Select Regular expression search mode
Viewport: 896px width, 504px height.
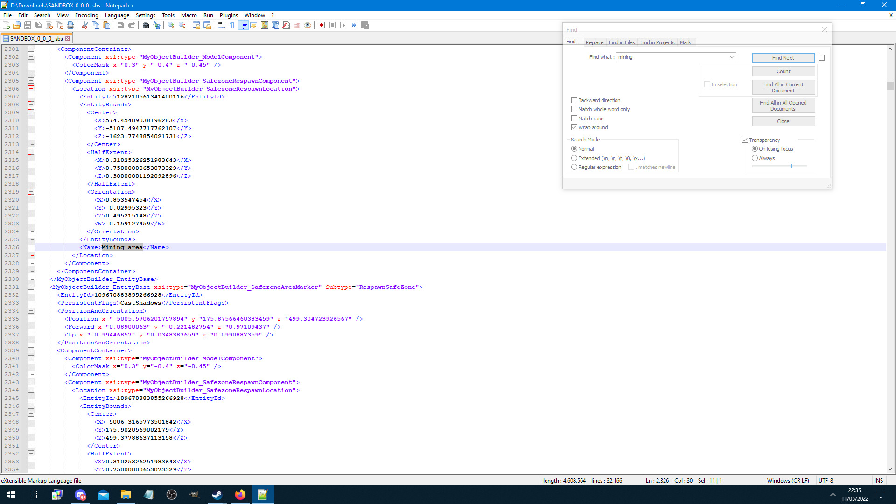[x=574, y=167]
